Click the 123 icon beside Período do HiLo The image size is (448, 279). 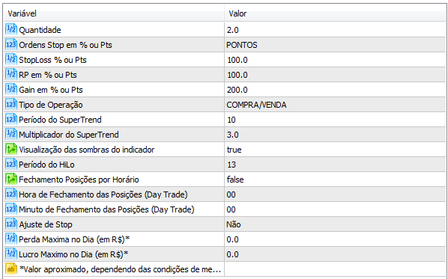[11, 165]
